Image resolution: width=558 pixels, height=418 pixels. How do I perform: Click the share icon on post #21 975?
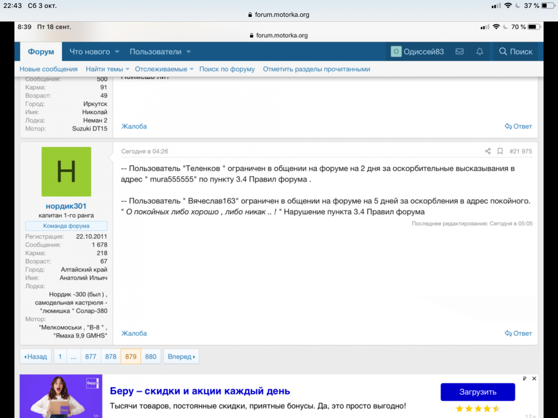pyautogui.click(x=488, y=151)
